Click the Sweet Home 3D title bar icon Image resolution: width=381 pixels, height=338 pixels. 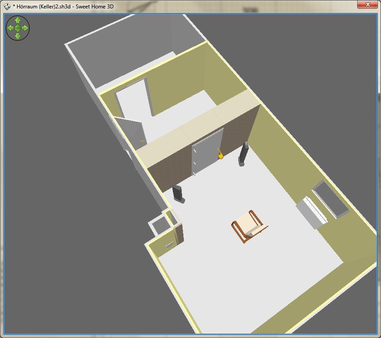tap(7, 6)
